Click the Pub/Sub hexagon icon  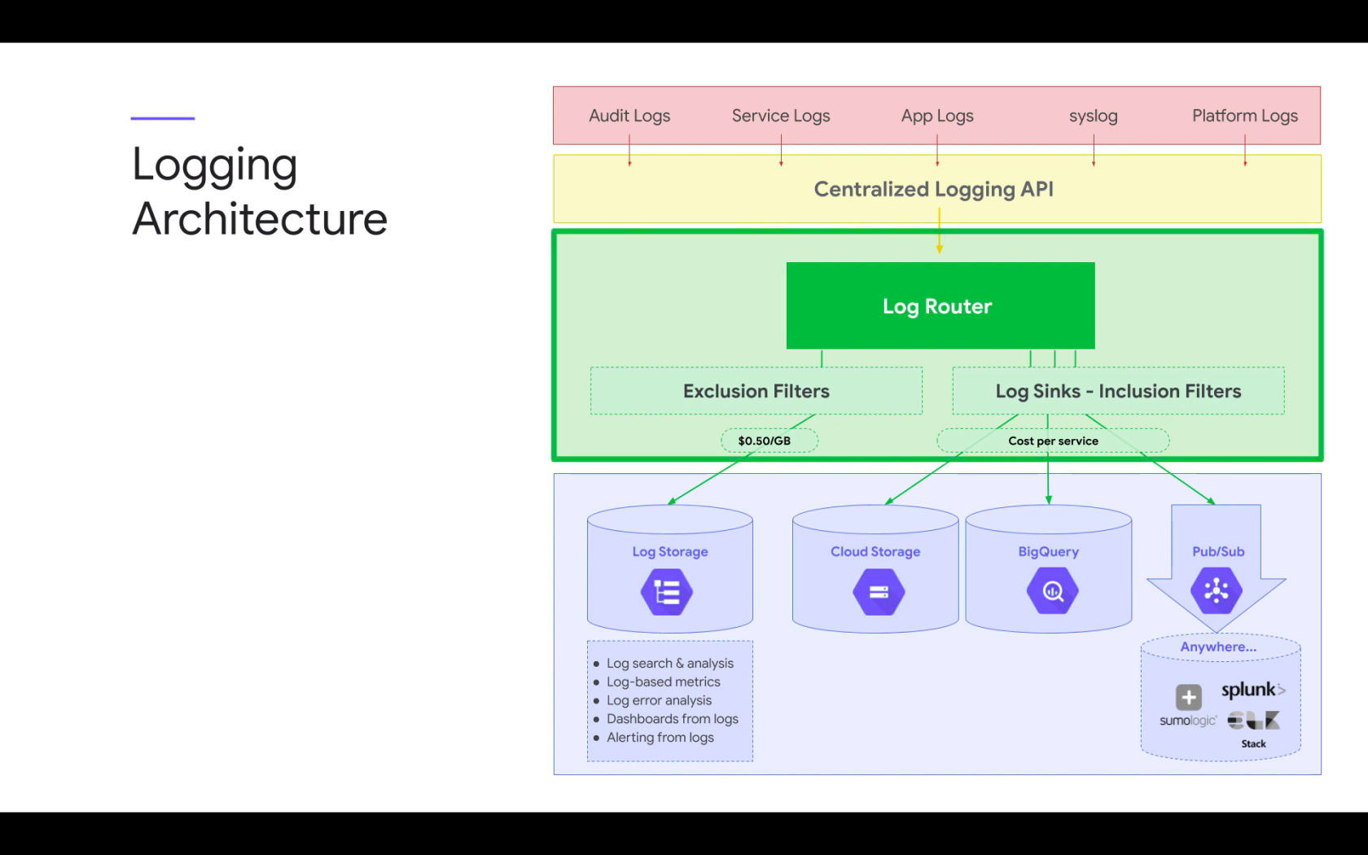tap(1217, 590)
